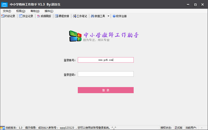Click the 中小学教师工作助手 logo image

104,36
